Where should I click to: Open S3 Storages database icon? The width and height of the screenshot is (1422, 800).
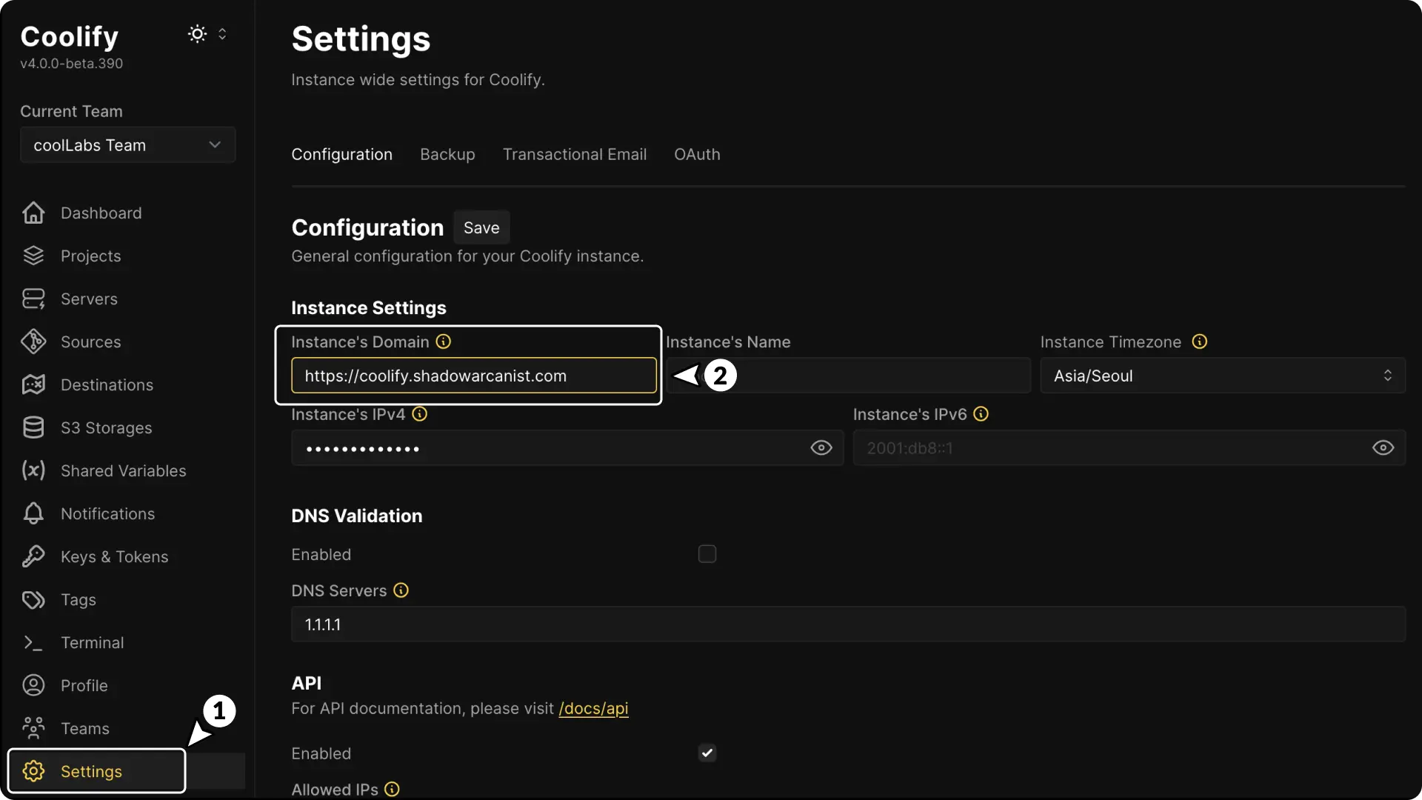pyautogui.click(x=33, y=428)
